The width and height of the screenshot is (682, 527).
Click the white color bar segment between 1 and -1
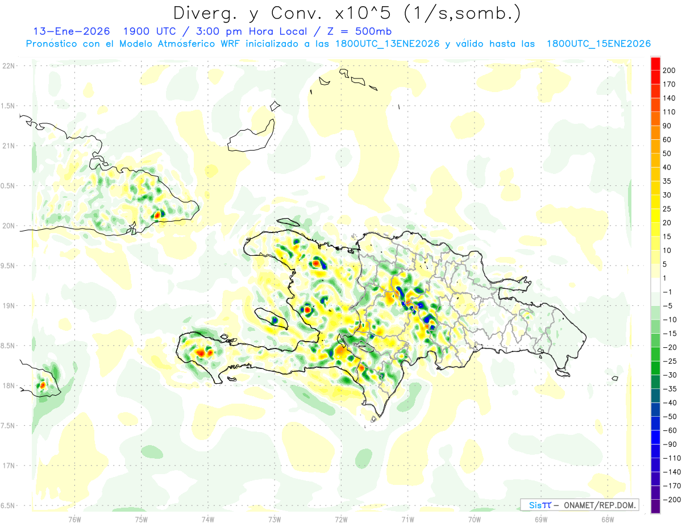pos(655,285)
